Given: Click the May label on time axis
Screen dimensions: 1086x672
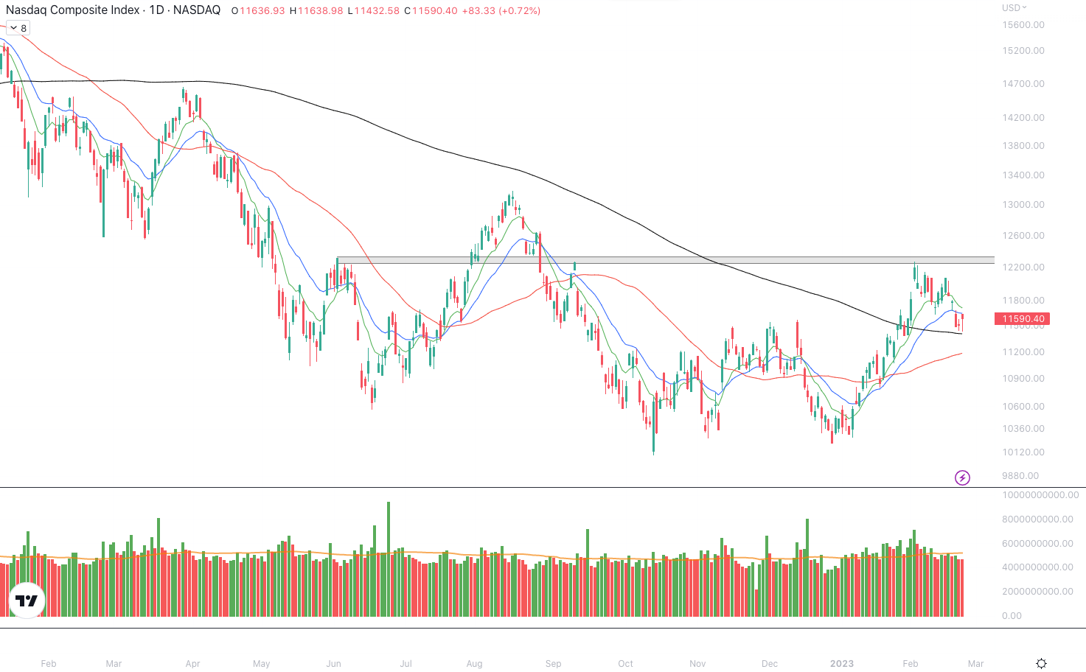Looking at the screenshot, I should [x=262, y=664].
